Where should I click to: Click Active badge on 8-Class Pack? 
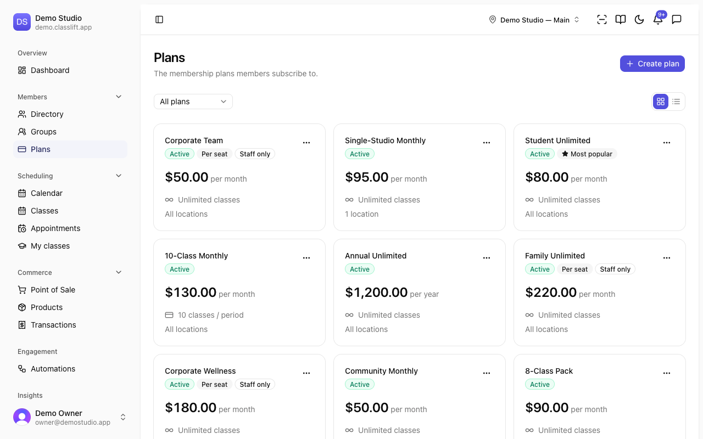[x=540, y=385]
